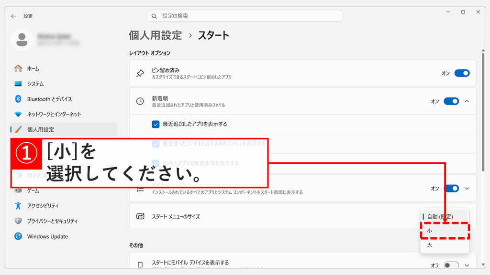Open Network and internet settings
The height and width of the screenshot is (275, 490).
[64, 114]
